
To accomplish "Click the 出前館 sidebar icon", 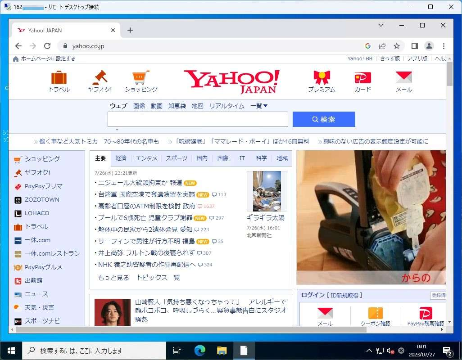I will tap(18, 281).
